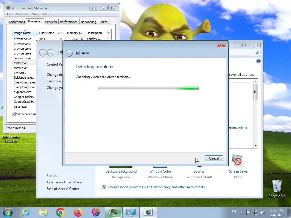This screenshot has height=218, width=291.
Task: Cancel the Aero troubleshooter
Action: point(214,158)
